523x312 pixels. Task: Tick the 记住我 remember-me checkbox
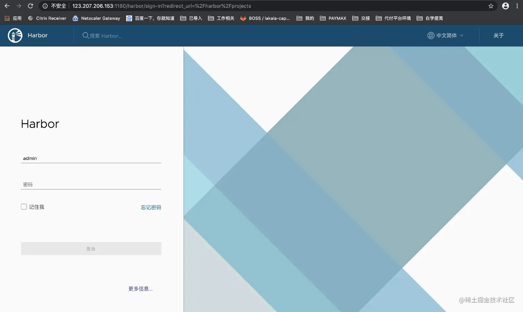coord(24,207)
